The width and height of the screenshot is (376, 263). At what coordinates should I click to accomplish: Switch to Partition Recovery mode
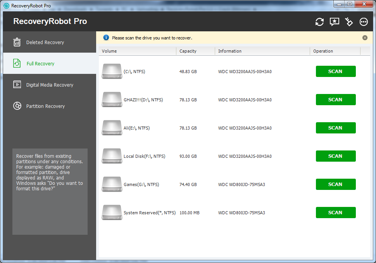pos(50,106)
